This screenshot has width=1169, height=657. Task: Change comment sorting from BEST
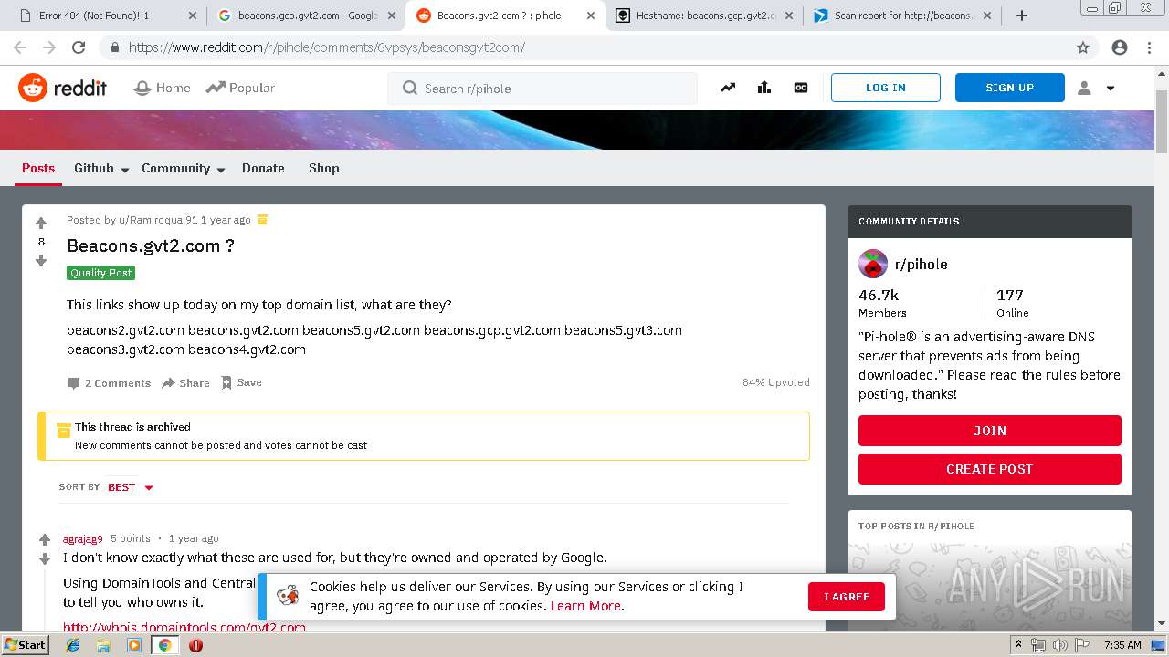131,487
